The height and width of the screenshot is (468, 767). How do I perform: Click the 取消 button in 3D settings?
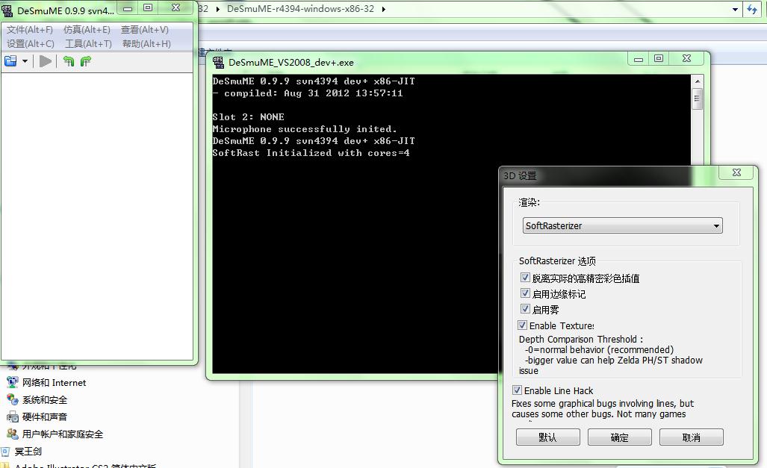(x=691, y=437)
